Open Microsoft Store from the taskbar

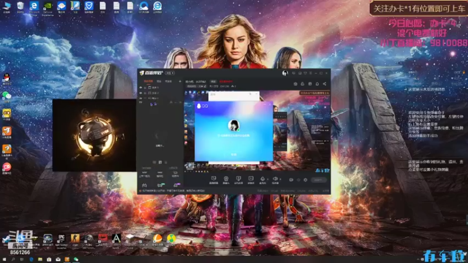(49, 259)
